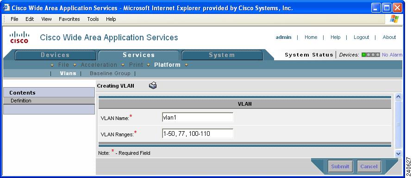Open the Help link in header

pos(335,38)
